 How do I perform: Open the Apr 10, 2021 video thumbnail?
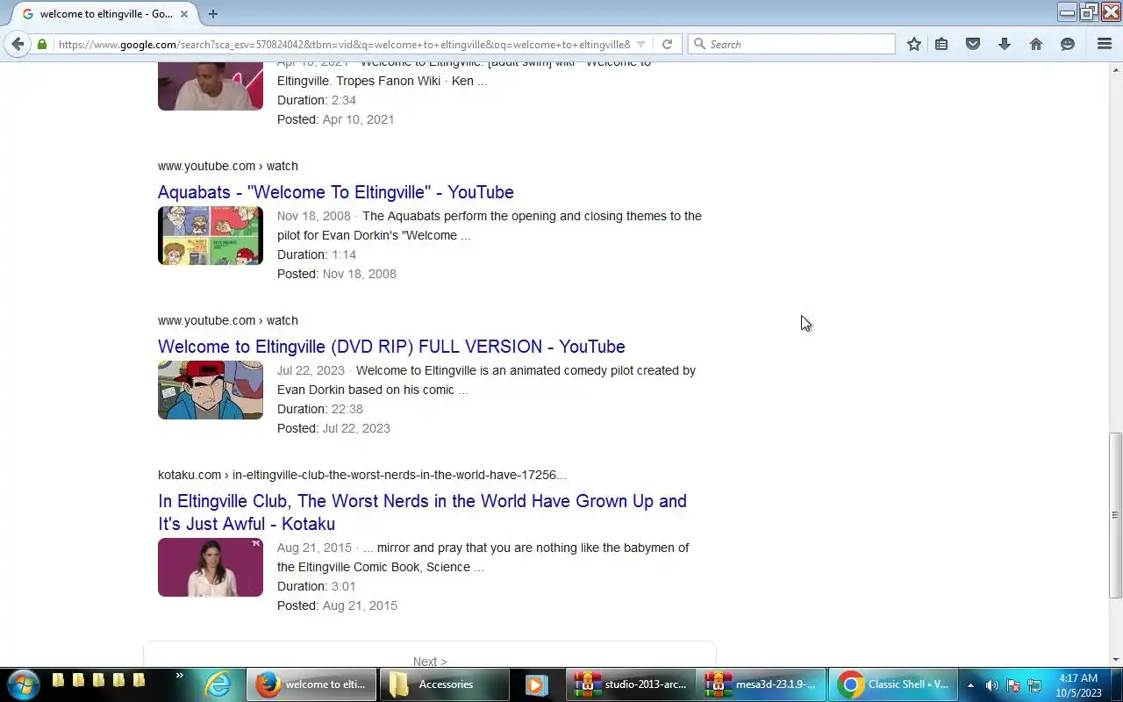211,86
